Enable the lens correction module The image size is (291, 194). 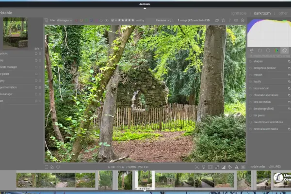click(x=250, y=102)
